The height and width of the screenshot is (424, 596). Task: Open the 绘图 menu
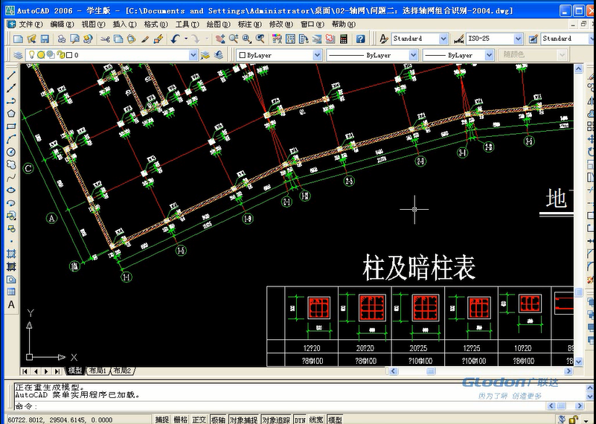217,24
